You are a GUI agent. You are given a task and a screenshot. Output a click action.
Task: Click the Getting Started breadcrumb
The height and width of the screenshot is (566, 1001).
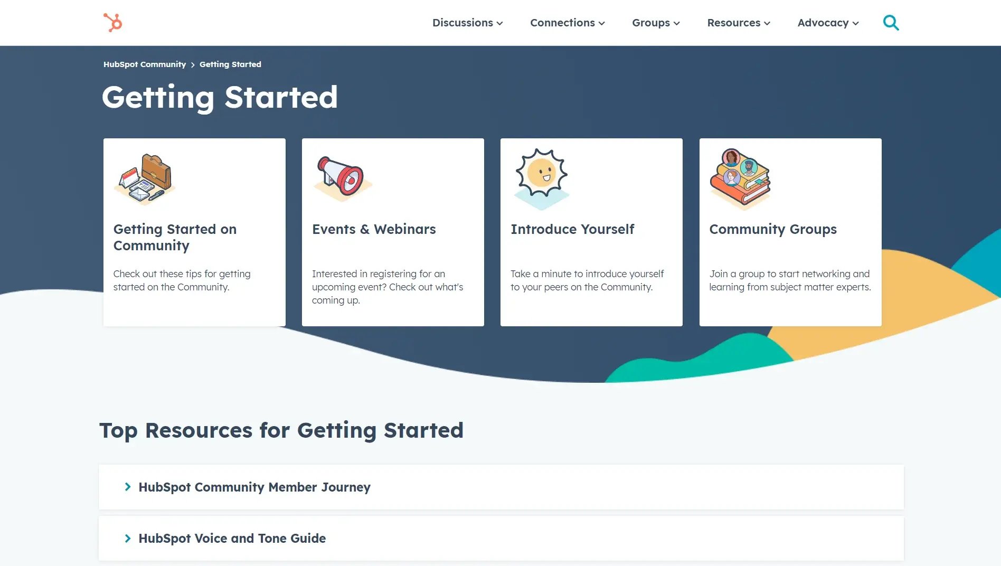(230, 64)
